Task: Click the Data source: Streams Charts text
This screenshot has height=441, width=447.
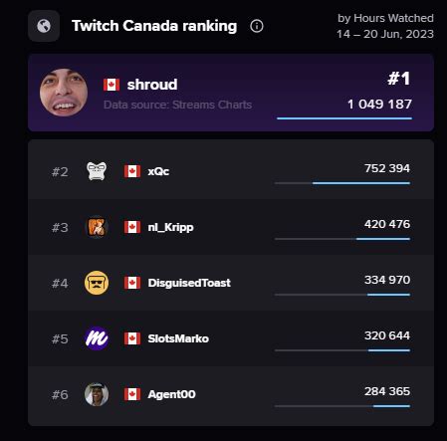Action: 177,105
